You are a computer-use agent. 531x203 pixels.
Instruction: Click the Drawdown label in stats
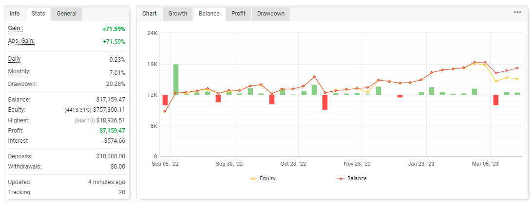22,84
